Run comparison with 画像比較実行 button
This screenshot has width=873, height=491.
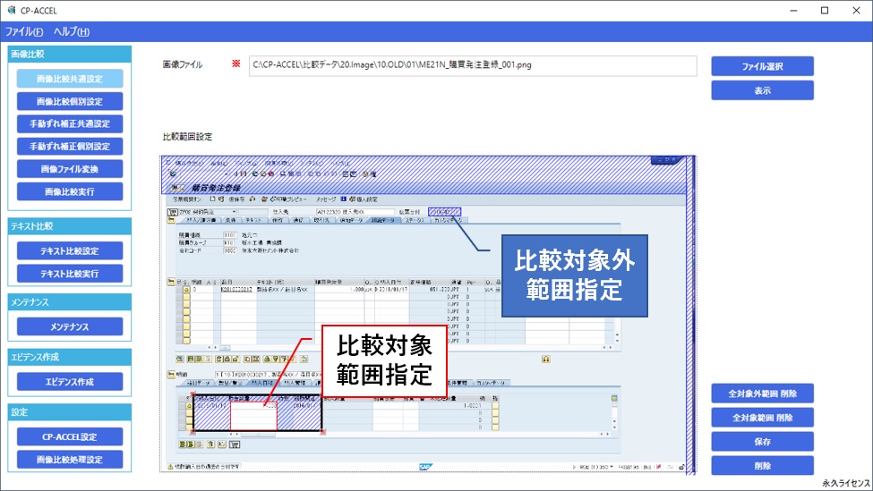(70, 190)
